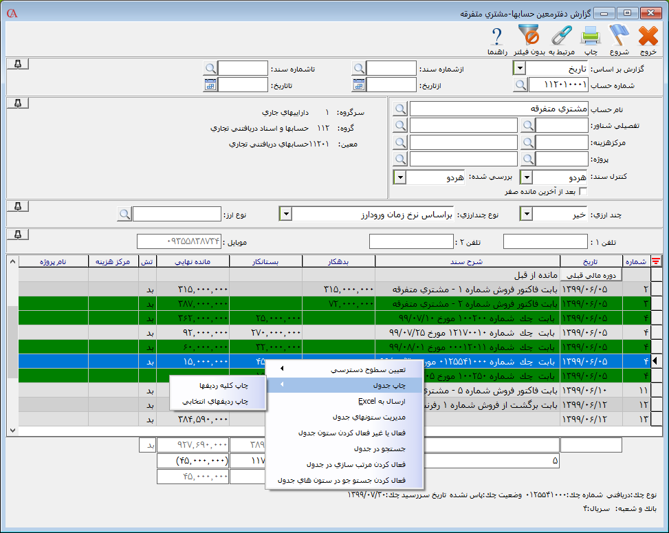
Task: Click the دوره مالی قبلی button
Action: 592,274
